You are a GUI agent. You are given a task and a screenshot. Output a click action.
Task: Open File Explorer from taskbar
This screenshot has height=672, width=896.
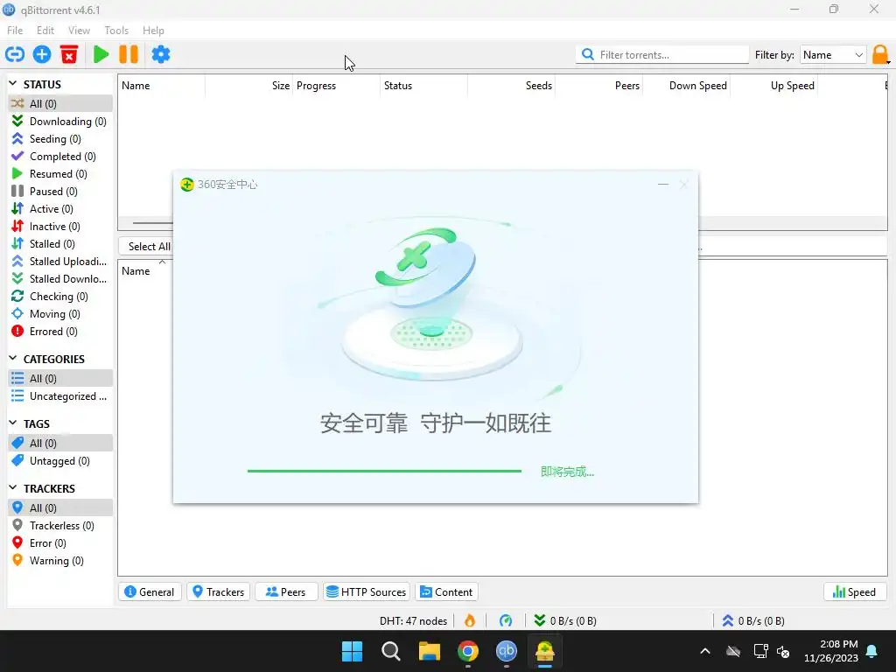coord(429,651)
